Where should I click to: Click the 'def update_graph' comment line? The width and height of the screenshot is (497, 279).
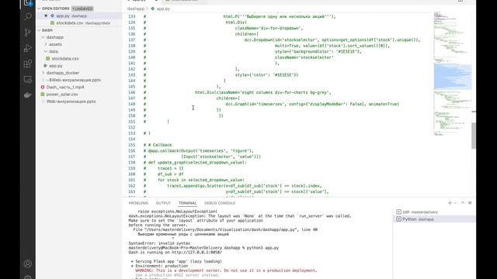pyautogui.click(x=195, y=163)
